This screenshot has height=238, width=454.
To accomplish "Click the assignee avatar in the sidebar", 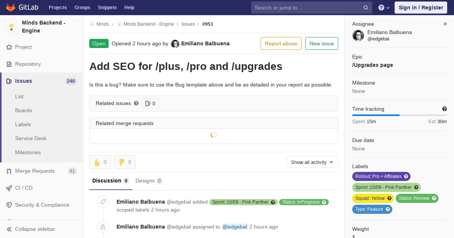I will tap(358, 36).
